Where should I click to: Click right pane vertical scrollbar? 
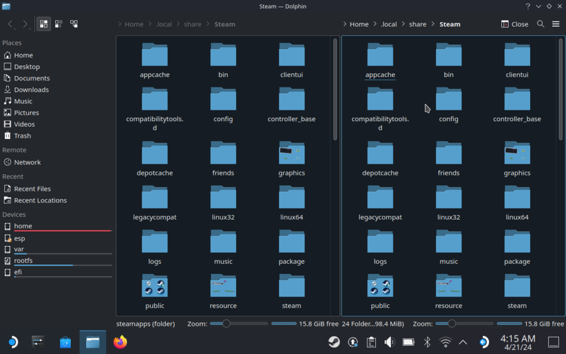[560, 89]
